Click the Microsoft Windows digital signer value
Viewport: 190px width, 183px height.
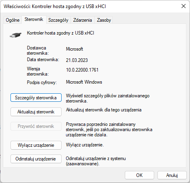[x=84, y=82]
